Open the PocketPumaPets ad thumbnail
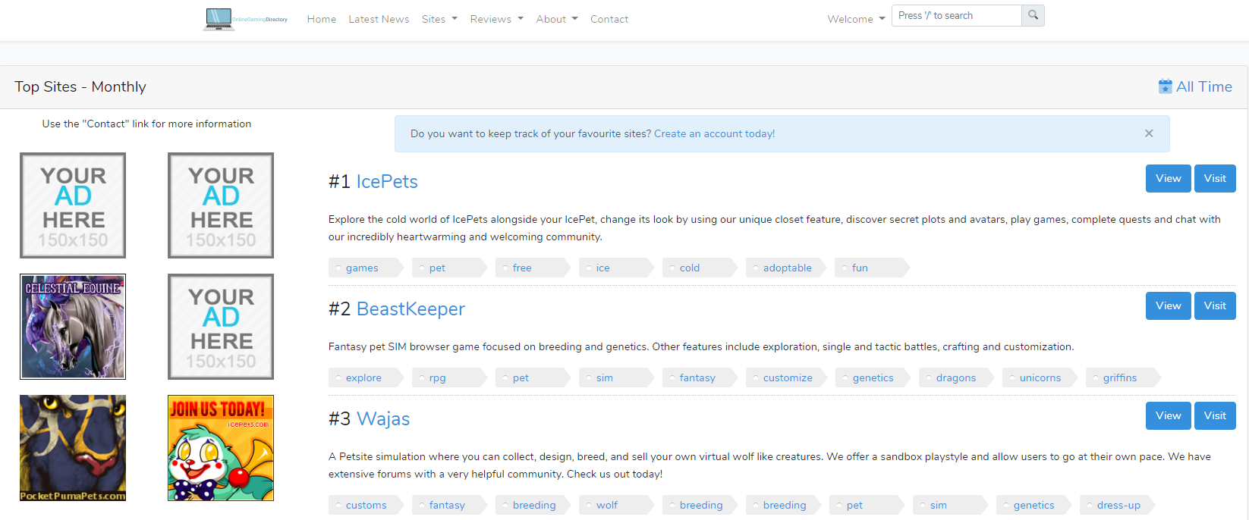This screenshot has height=520, width=1249. pos(73,448)
